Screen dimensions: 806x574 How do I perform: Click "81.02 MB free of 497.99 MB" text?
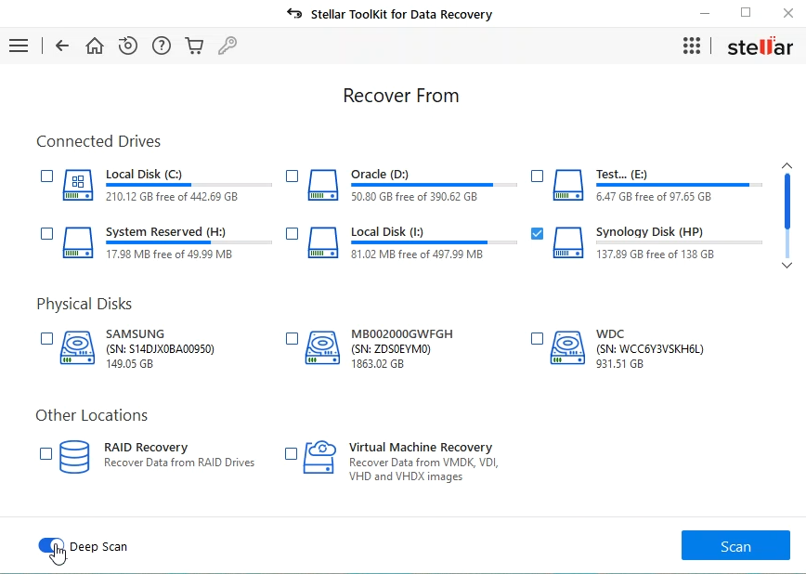click(x=417, y=254)
